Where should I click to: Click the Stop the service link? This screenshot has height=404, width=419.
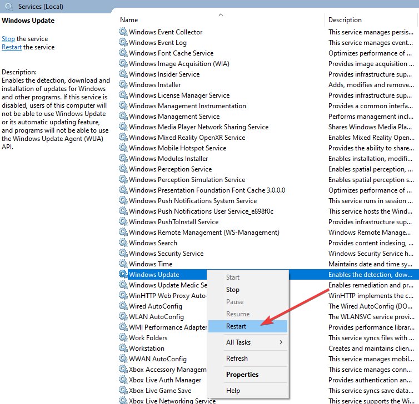pyautogui.click(x=8, y=39)
